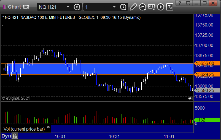This screenshot has width=221, height=140.
Task: Select the lower orange line at 13629.25
Action: (x=97, y=74)
